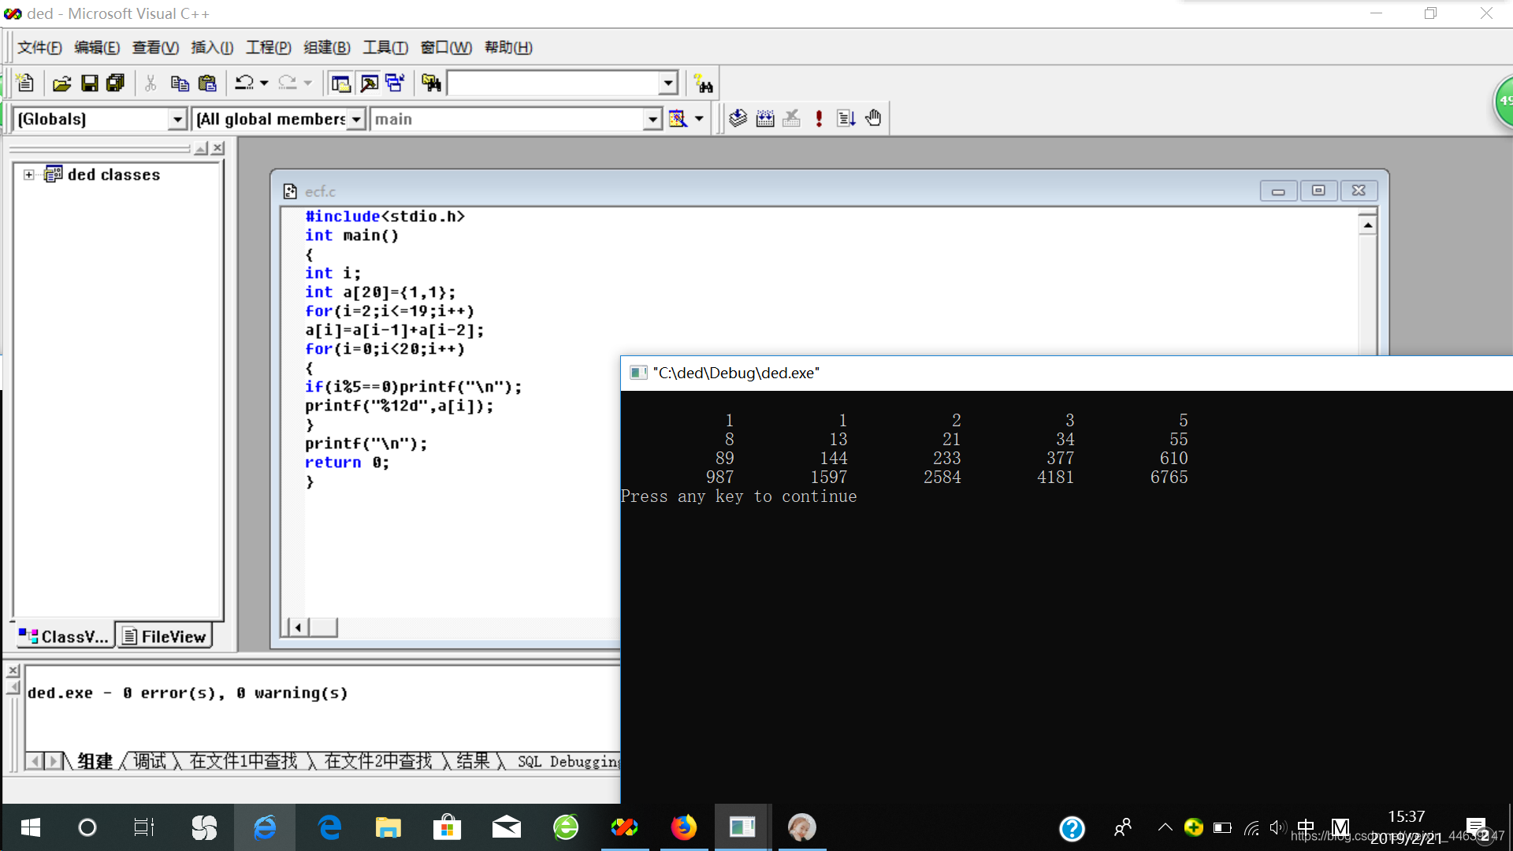Click the Paste clipboard icon
Viewport: 1513px width, 851px height.
click(x=207, y=83)
